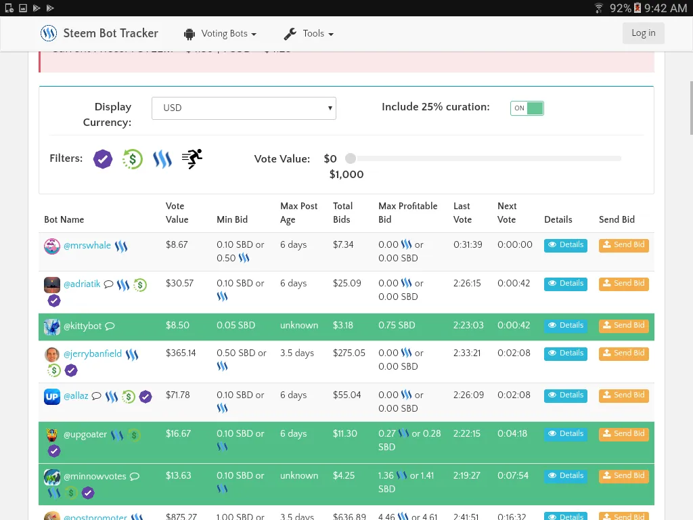The image size is (693, 520).
Task: Open the @kittybot profile link
Action: [x=83, y=326]
